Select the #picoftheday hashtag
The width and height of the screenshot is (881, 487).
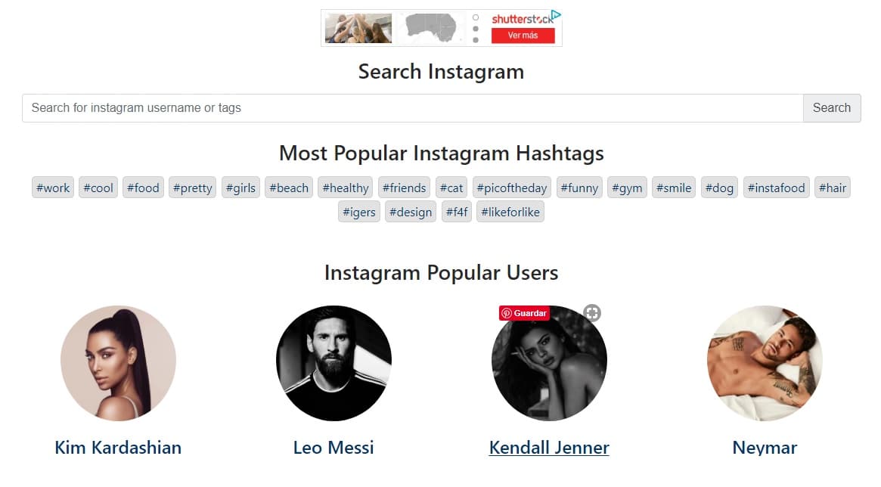click(512, 188)
